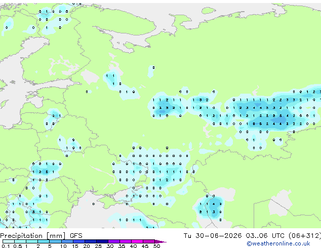
Task: Click the 0.5–1 mm legend color swatch
Action: pyautogui.click(x=20, y=241)
